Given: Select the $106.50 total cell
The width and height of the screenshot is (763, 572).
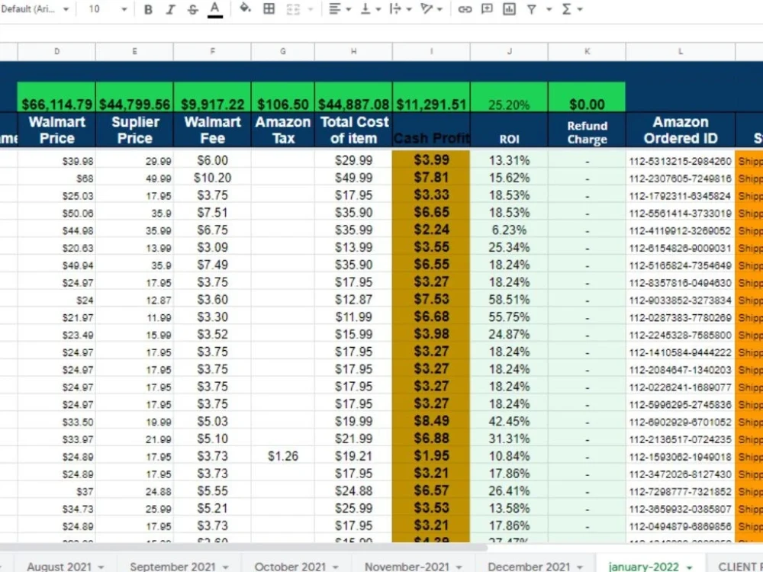Looking at the screenshot, I should pos(283,98).
